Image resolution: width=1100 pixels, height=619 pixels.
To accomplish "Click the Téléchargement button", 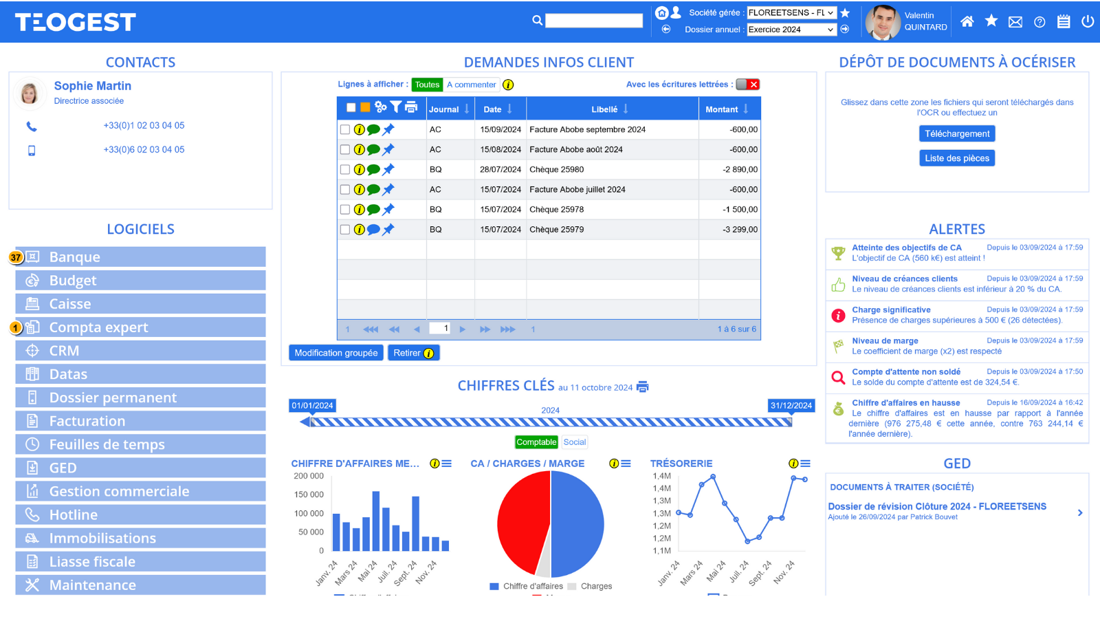I will (x=956, y=133).
